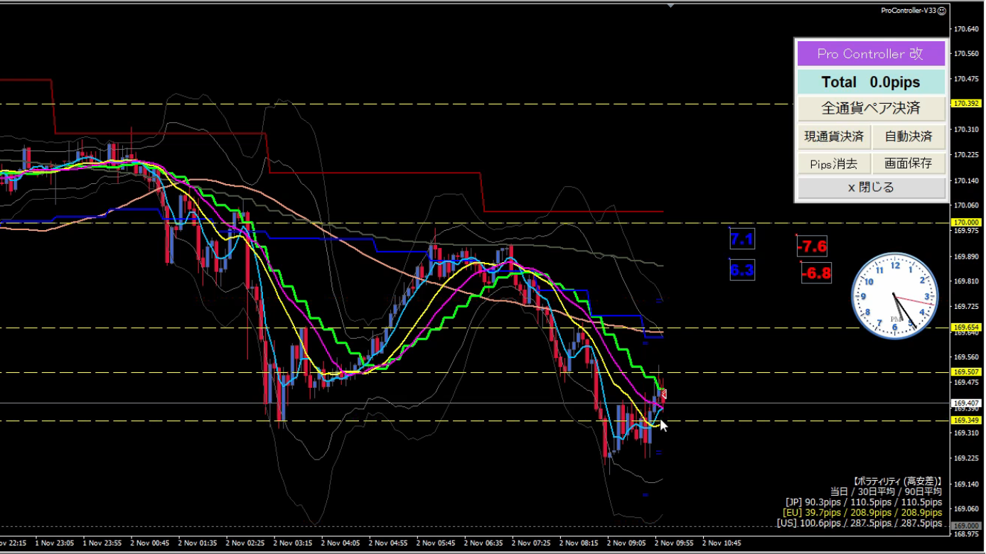Viewport: 986px width, 554px height.
Task: Click the blue 7.1 pips label
Action: (741, 239)
